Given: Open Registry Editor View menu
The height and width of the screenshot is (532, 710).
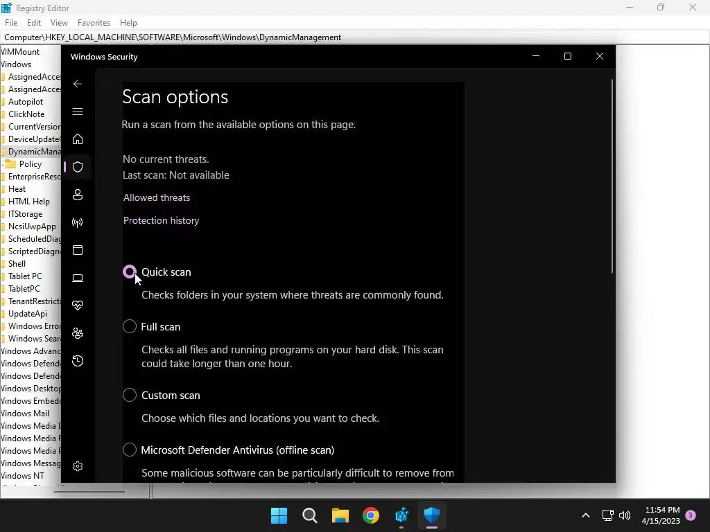Looking at the screenshot, I should click(x=59, y=23).
